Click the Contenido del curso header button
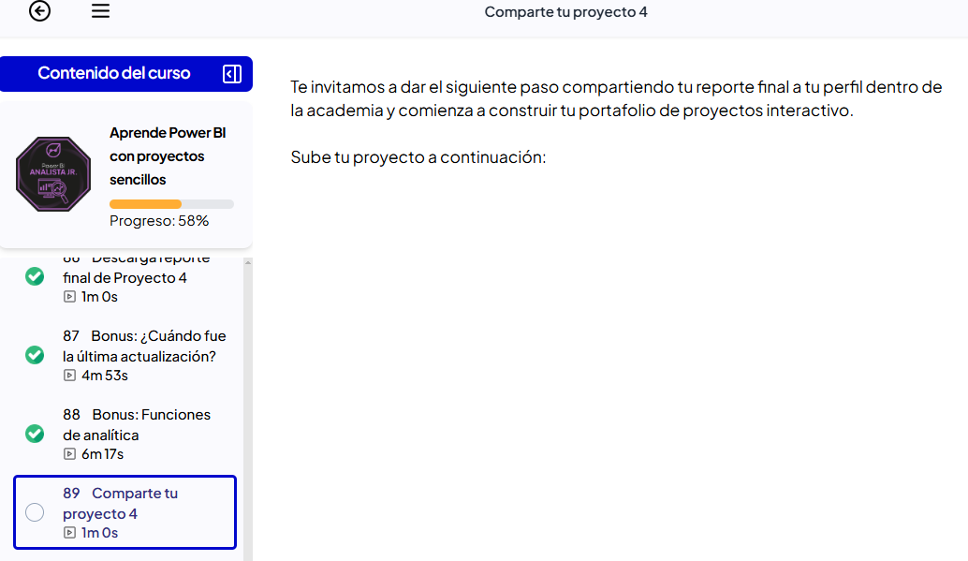 [x=114, y=73]
